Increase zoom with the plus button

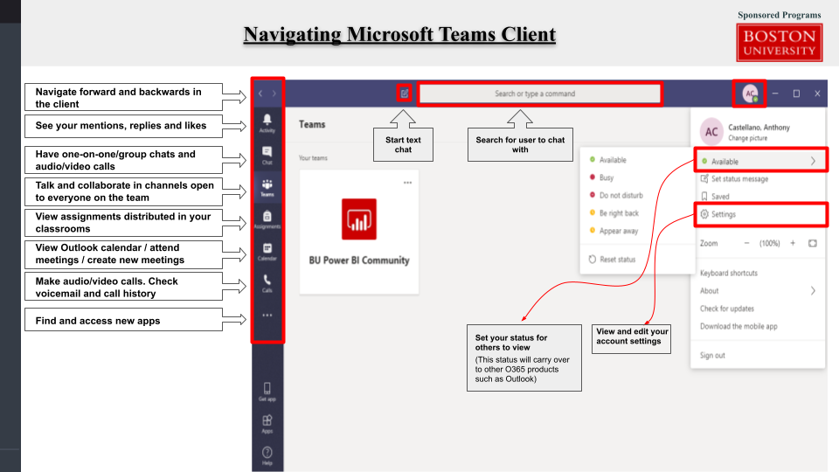(x=793, y=243)
